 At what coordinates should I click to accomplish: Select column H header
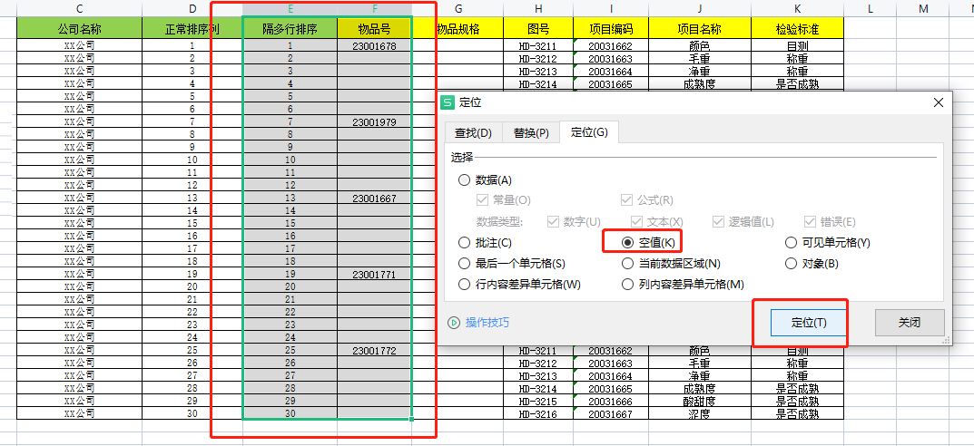point(538,8)
